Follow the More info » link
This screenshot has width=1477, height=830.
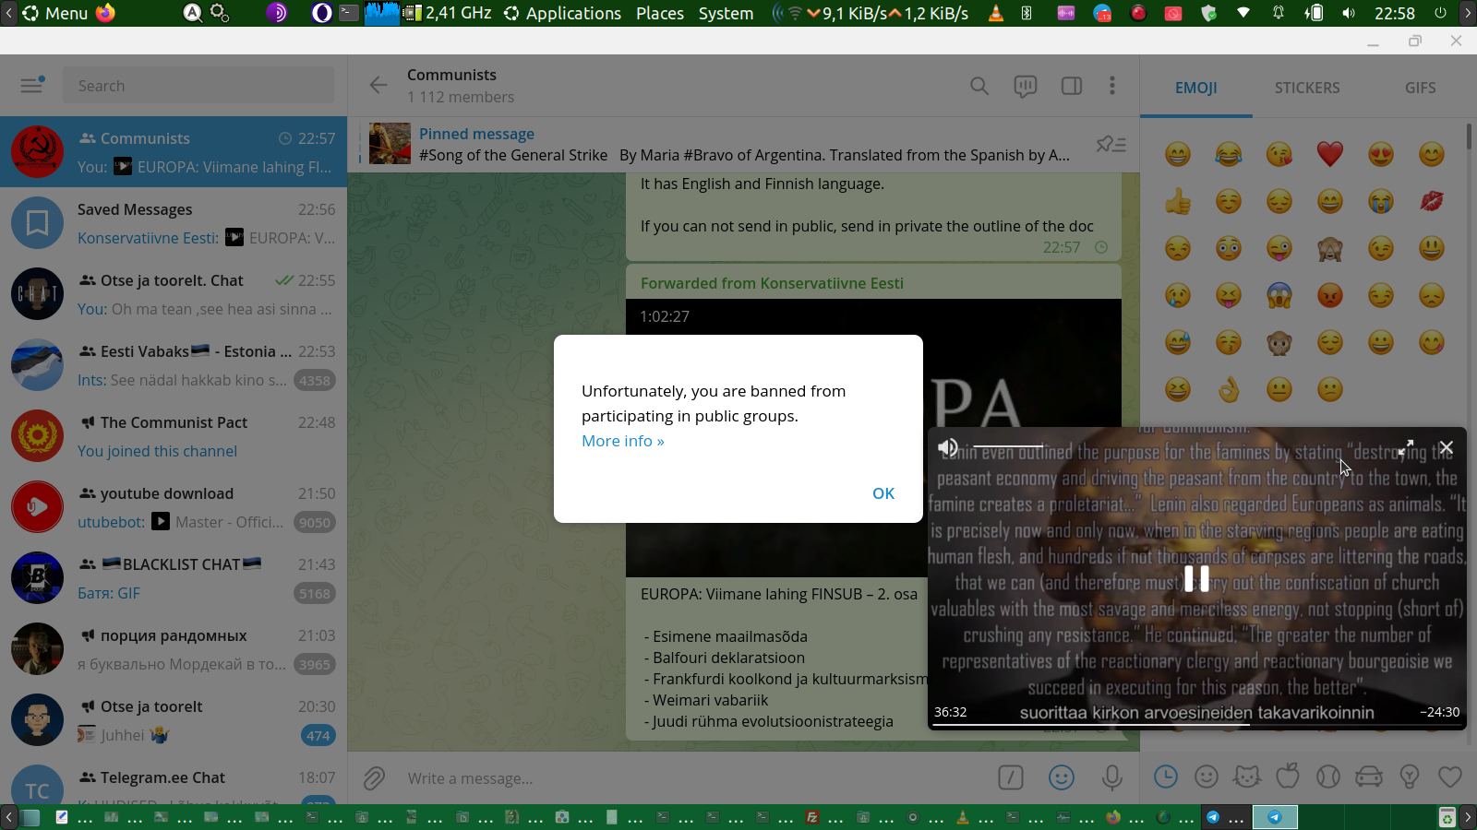(623, 441)
